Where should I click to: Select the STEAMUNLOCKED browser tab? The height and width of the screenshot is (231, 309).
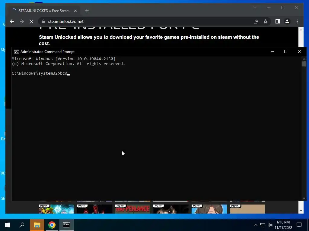pos(44,11)
